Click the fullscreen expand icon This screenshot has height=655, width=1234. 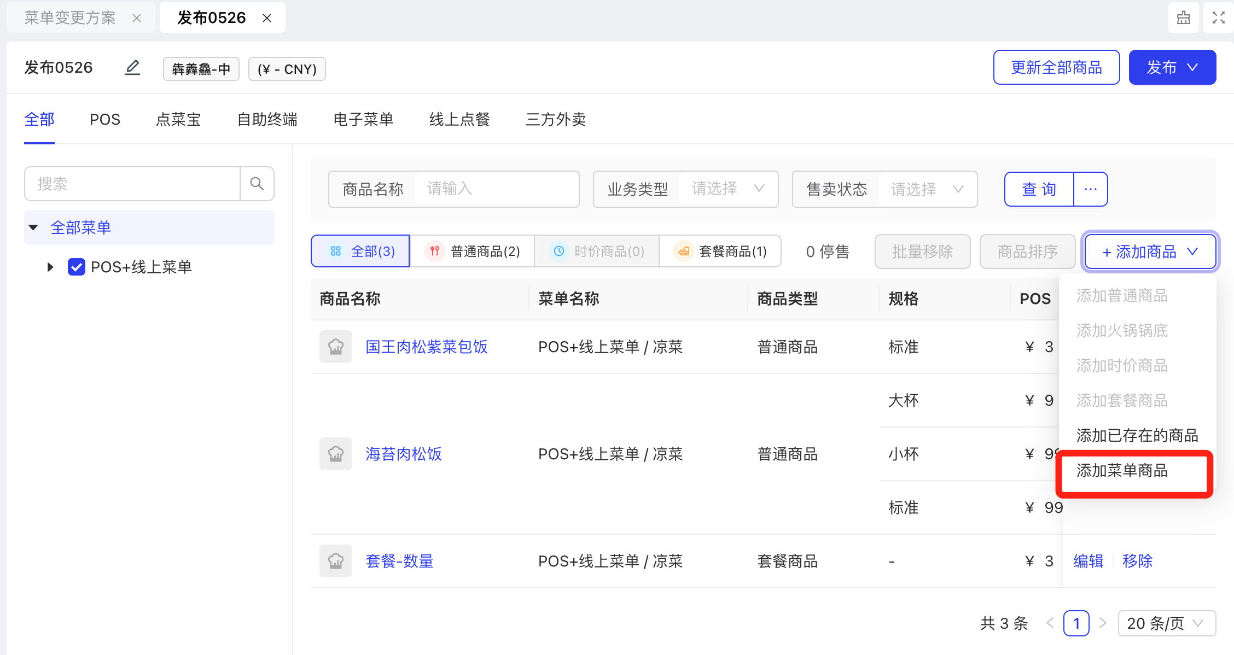click(1218, 17)
